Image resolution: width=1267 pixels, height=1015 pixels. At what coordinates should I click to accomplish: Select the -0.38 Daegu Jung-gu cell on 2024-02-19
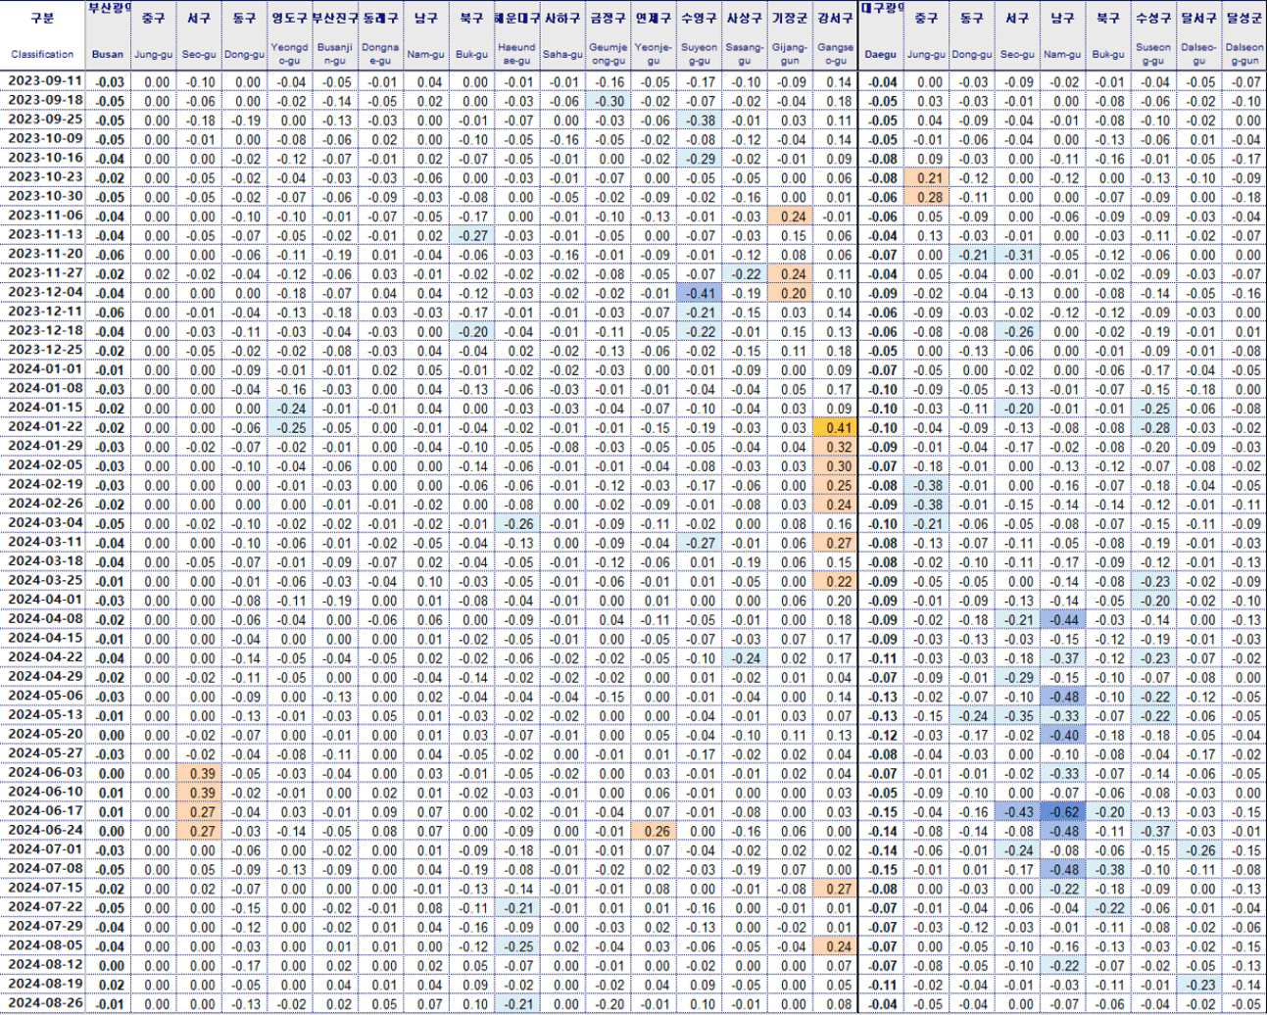926,485
